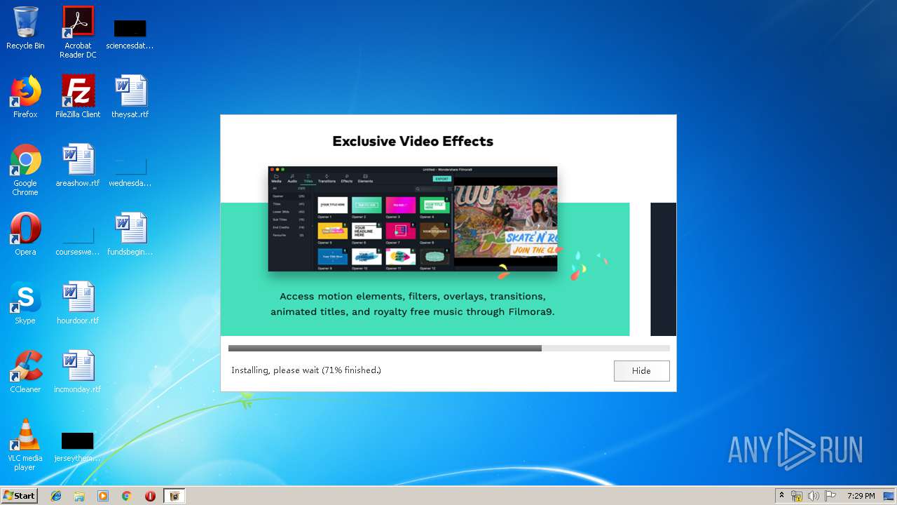897x505 pixels.
Task: Open media player from taskbar
Action: (103, 496)
